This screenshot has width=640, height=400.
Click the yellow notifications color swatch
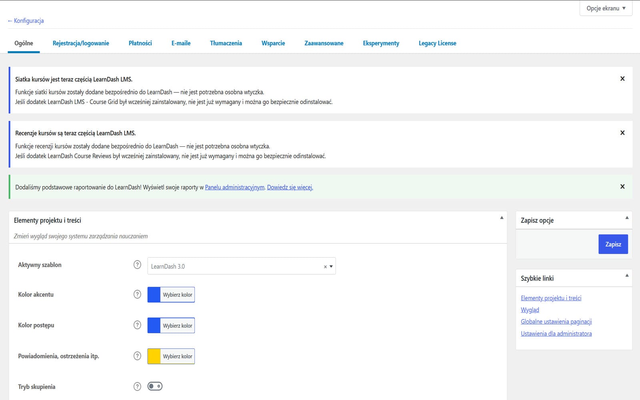(x=154, y=356)
